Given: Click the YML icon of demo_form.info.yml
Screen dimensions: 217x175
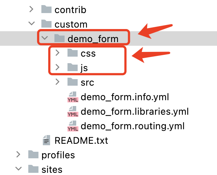Looking at the screenshot, I should click(x=73, y=97).
